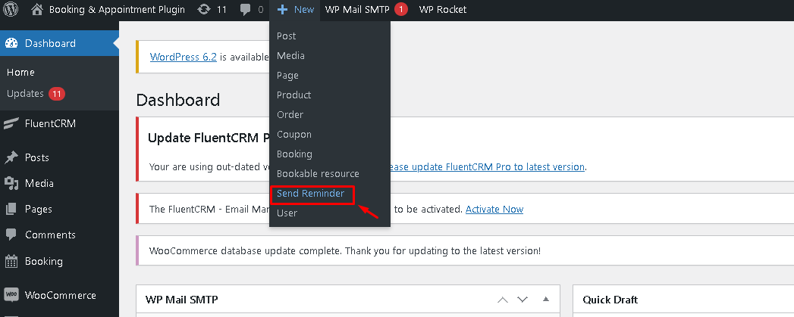
Task: Click the Booking calendar icon
Action: point(11,261)
